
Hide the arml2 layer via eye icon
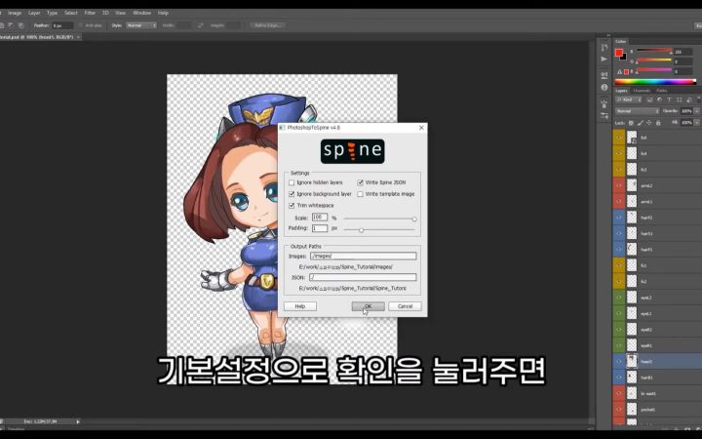[619, 185]
